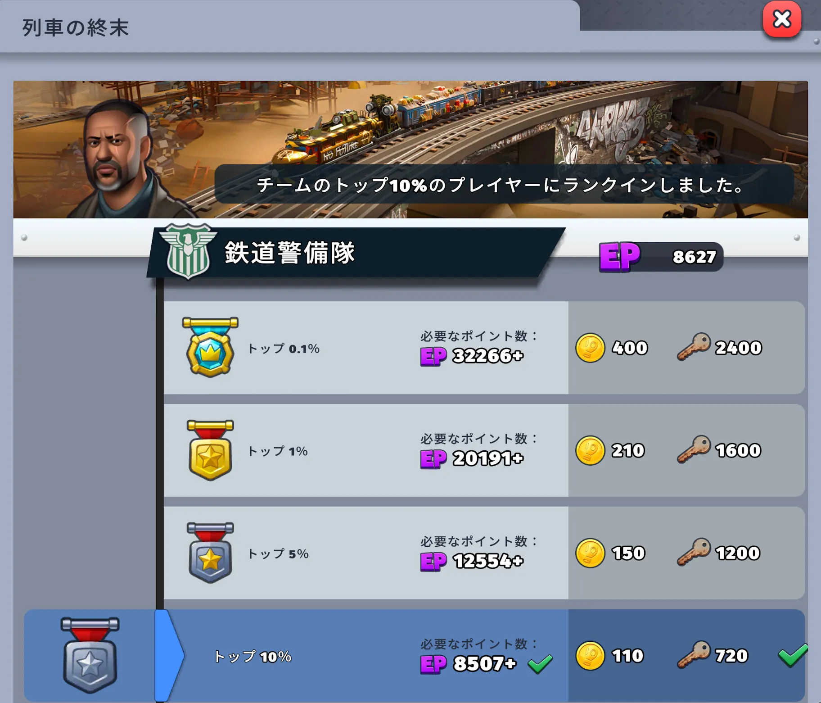
Task: Tap the gold coin next to 150
Action: [x=590, y=553]
